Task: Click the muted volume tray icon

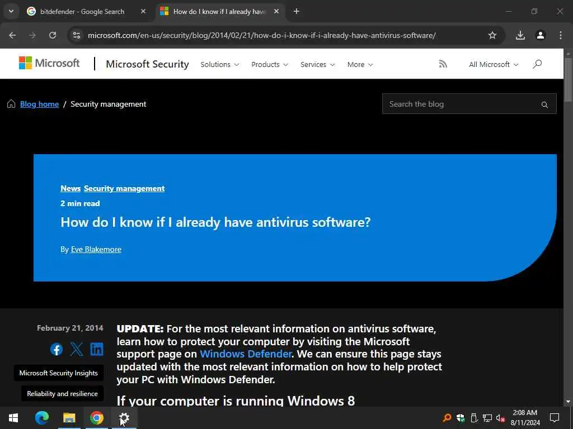Action: [x=500, y=418]
